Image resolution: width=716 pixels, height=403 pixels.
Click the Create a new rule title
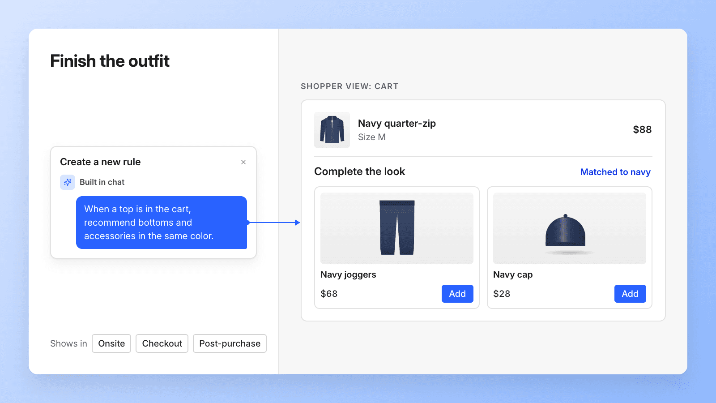click(100, 162)
